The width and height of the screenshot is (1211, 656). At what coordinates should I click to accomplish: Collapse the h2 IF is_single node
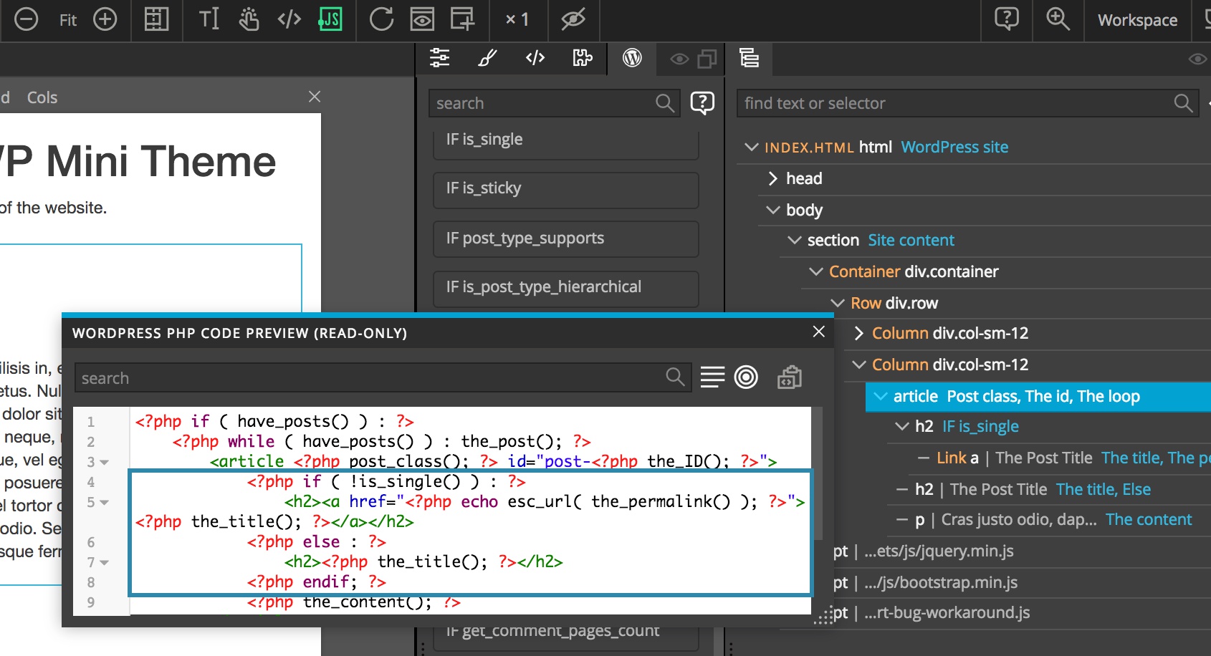(902, 426)
